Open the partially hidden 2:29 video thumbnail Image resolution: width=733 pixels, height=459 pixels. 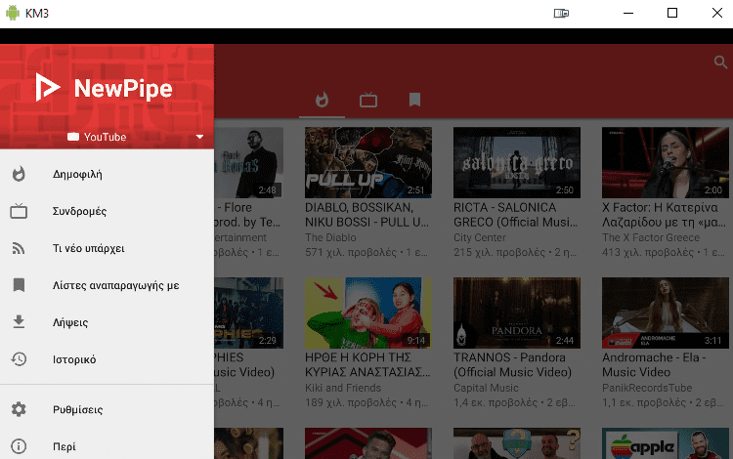(248, 313)
